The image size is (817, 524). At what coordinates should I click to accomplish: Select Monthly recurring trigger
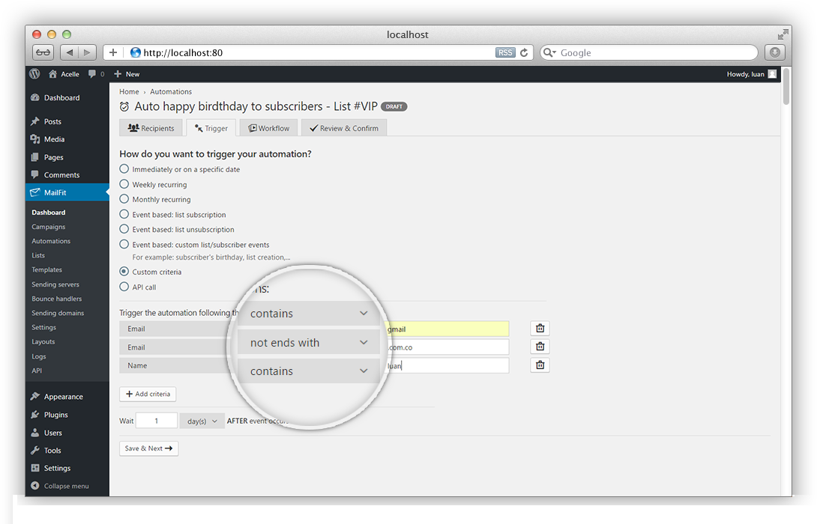(x=124, y=199)
